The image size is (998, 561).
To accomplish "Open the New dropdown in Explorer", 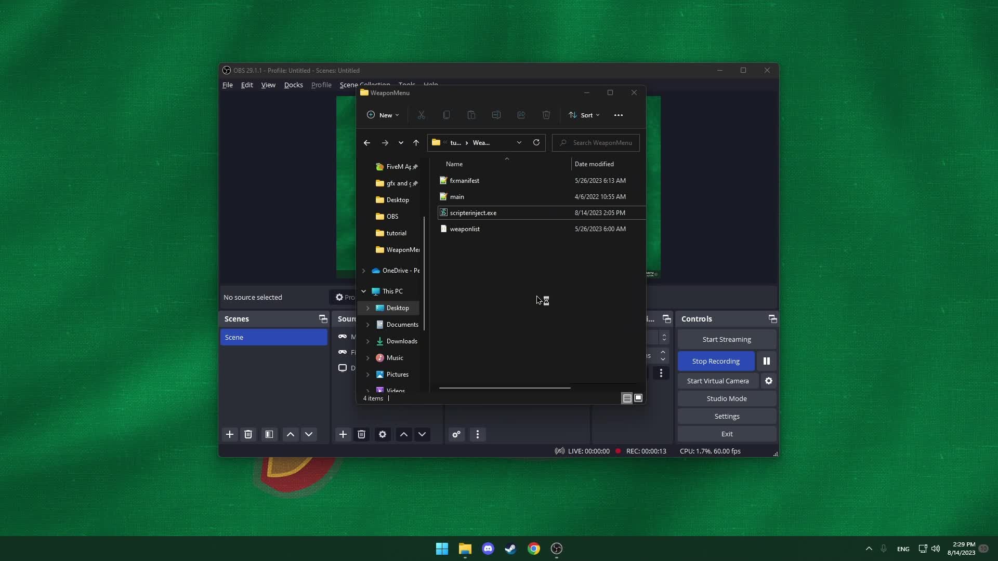I will coord(383,115).
